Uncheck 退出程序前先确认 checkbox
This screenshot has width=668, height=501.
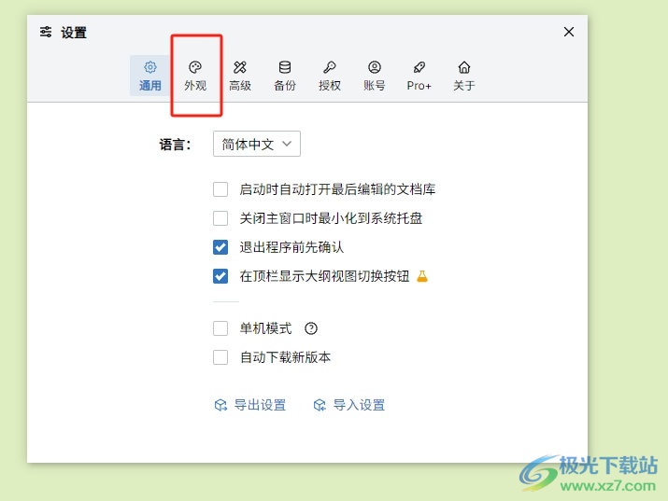(x=220, y=247)
